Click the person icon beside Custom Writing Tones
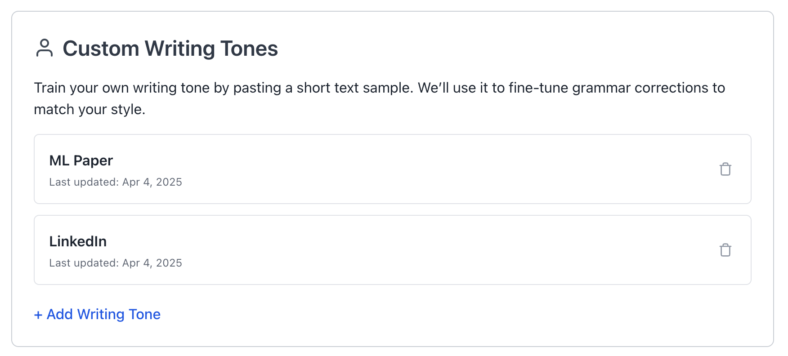Viewport: 788px width, 356px height. click(45, 48)
